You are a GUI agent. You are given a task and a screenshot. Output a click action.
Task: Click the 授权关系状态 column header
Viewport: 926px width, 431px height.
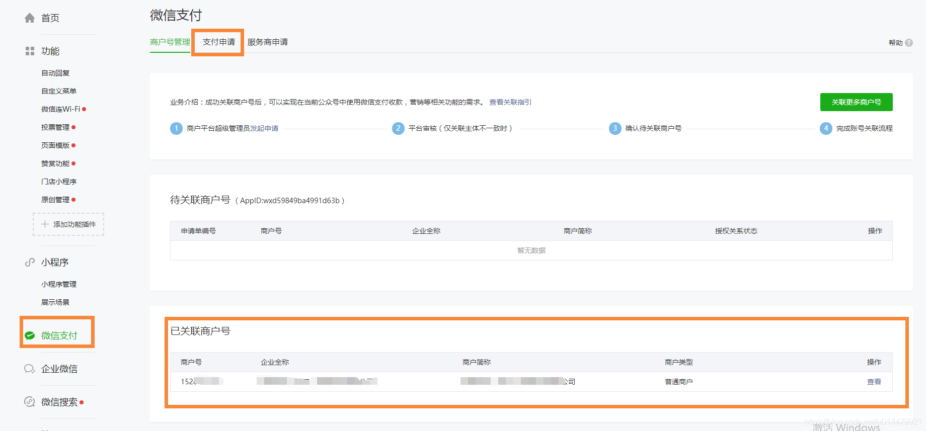(x=736, y=231)
